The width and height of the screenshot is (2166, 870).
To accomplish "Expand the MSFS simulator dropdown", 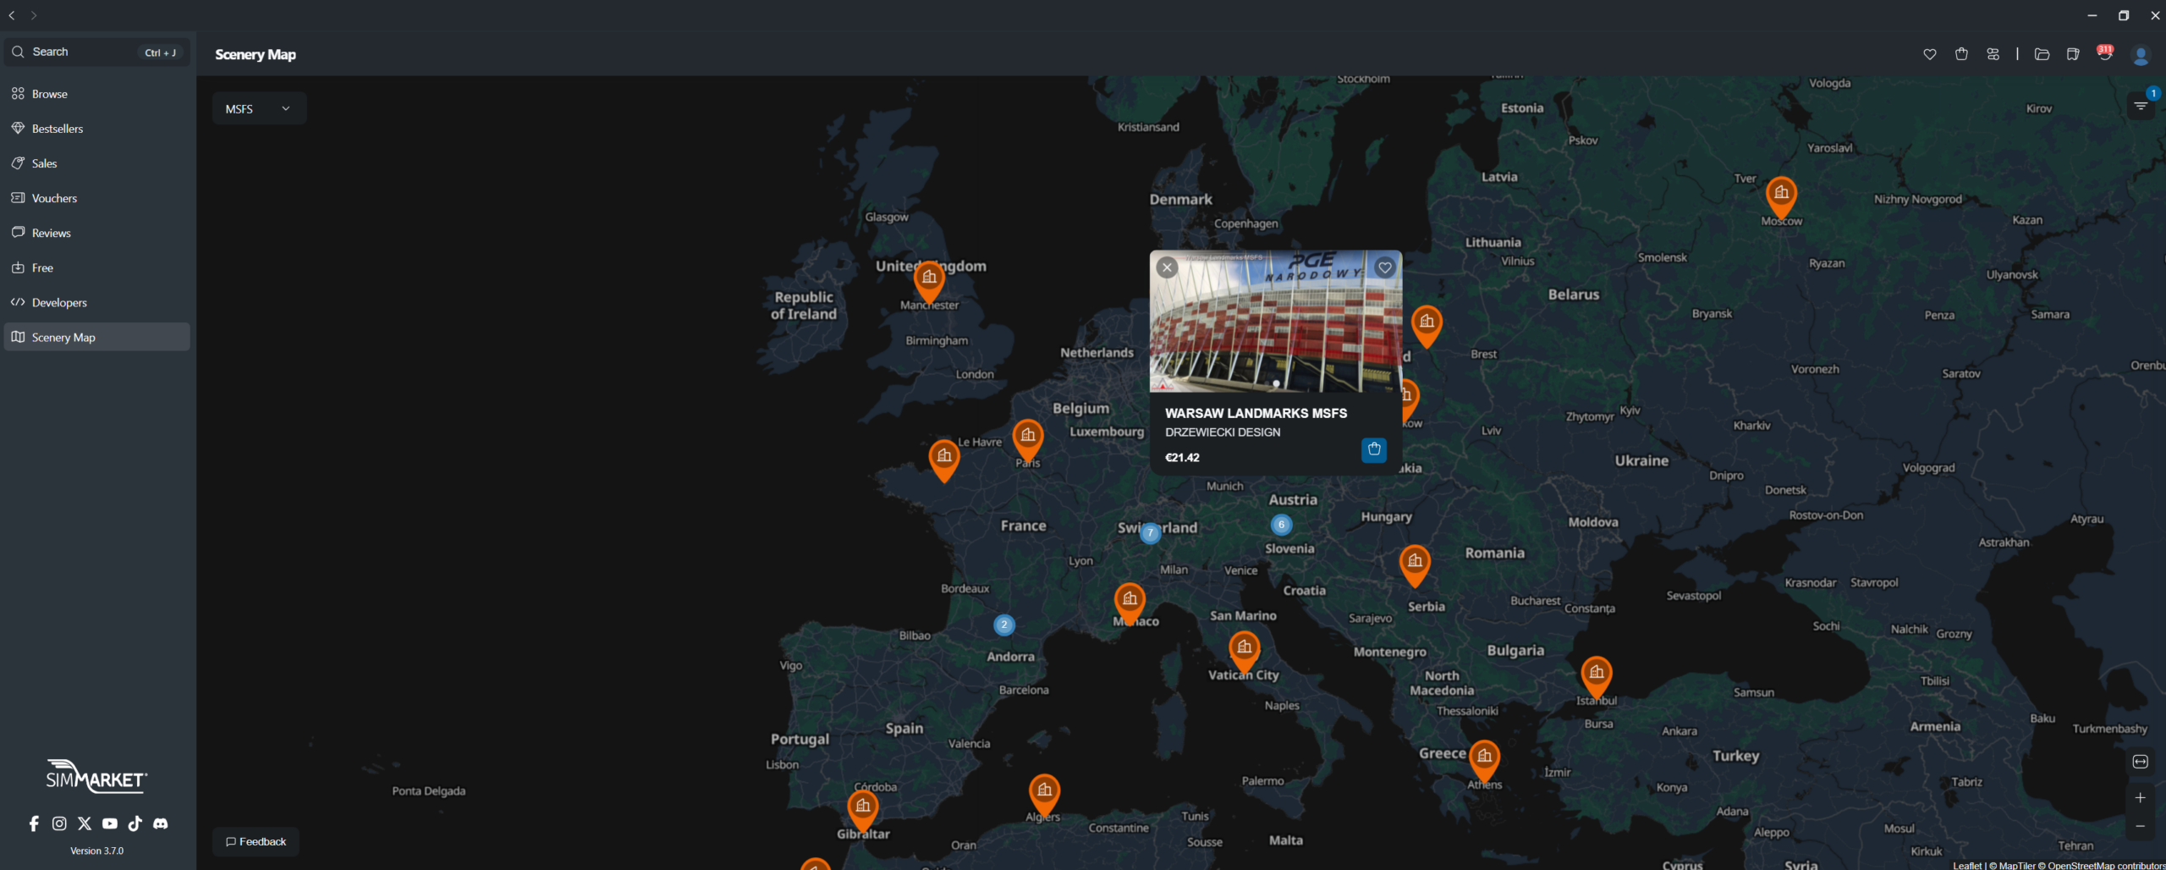I will (x=258, y=109).
